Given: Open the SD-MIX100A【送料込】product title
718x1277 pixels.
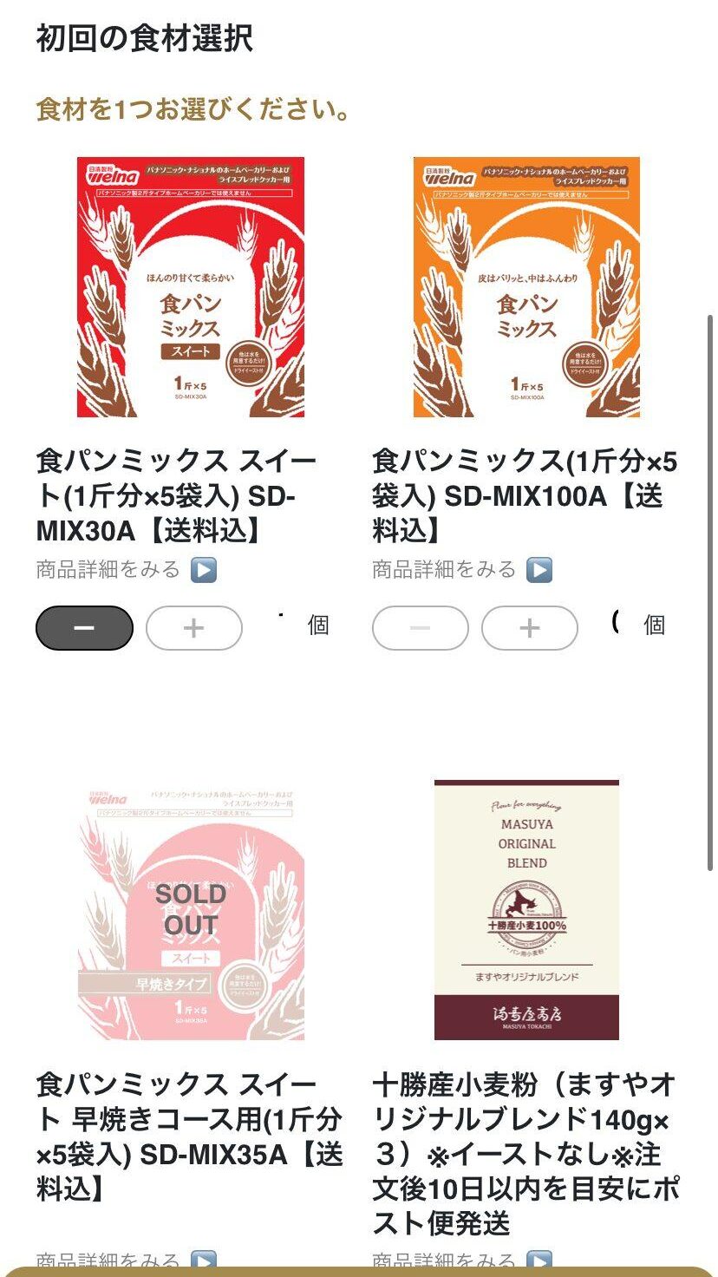Looking at the screenshot, I should 525,495.
